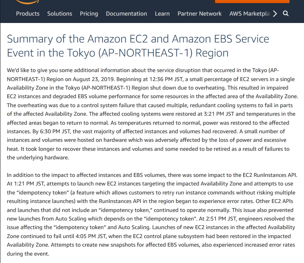This screenshot has height=263, width=304.
Task: Expand more navigation items with the chevron arrow
Action: [x=275, y=14]
